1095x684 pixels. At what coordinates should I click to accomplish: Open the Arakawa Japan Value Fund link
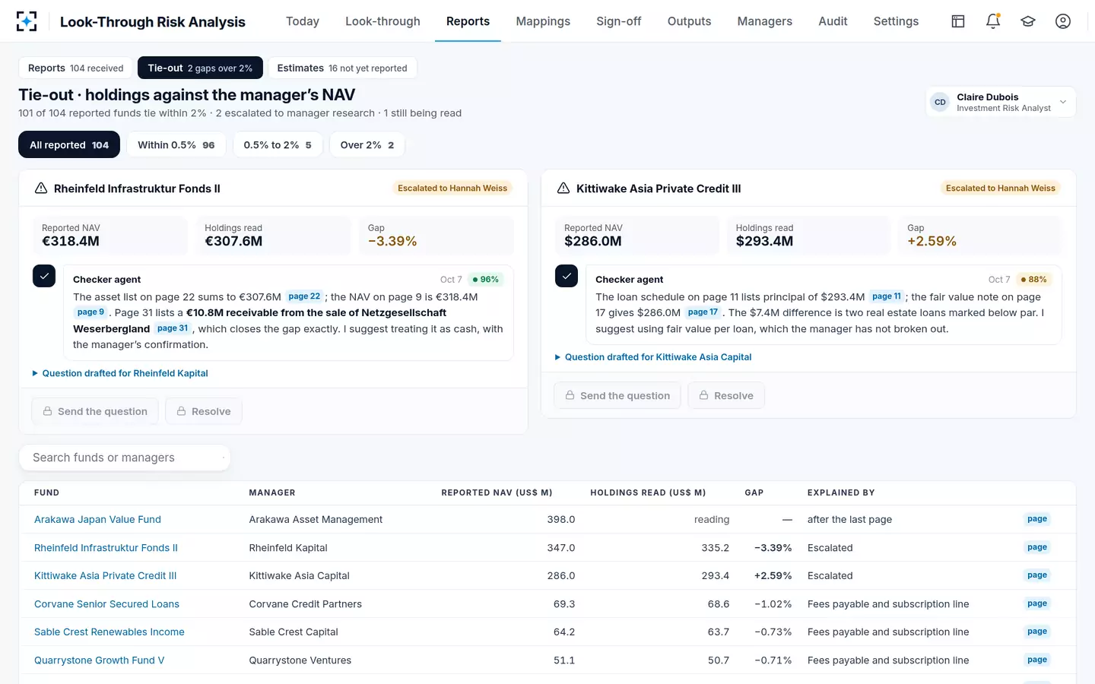[x=97, y=519]
